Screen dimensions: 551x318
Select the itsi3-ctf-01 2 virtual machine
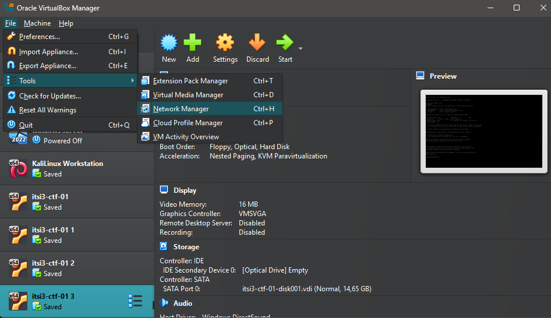[x=77, y=268]
